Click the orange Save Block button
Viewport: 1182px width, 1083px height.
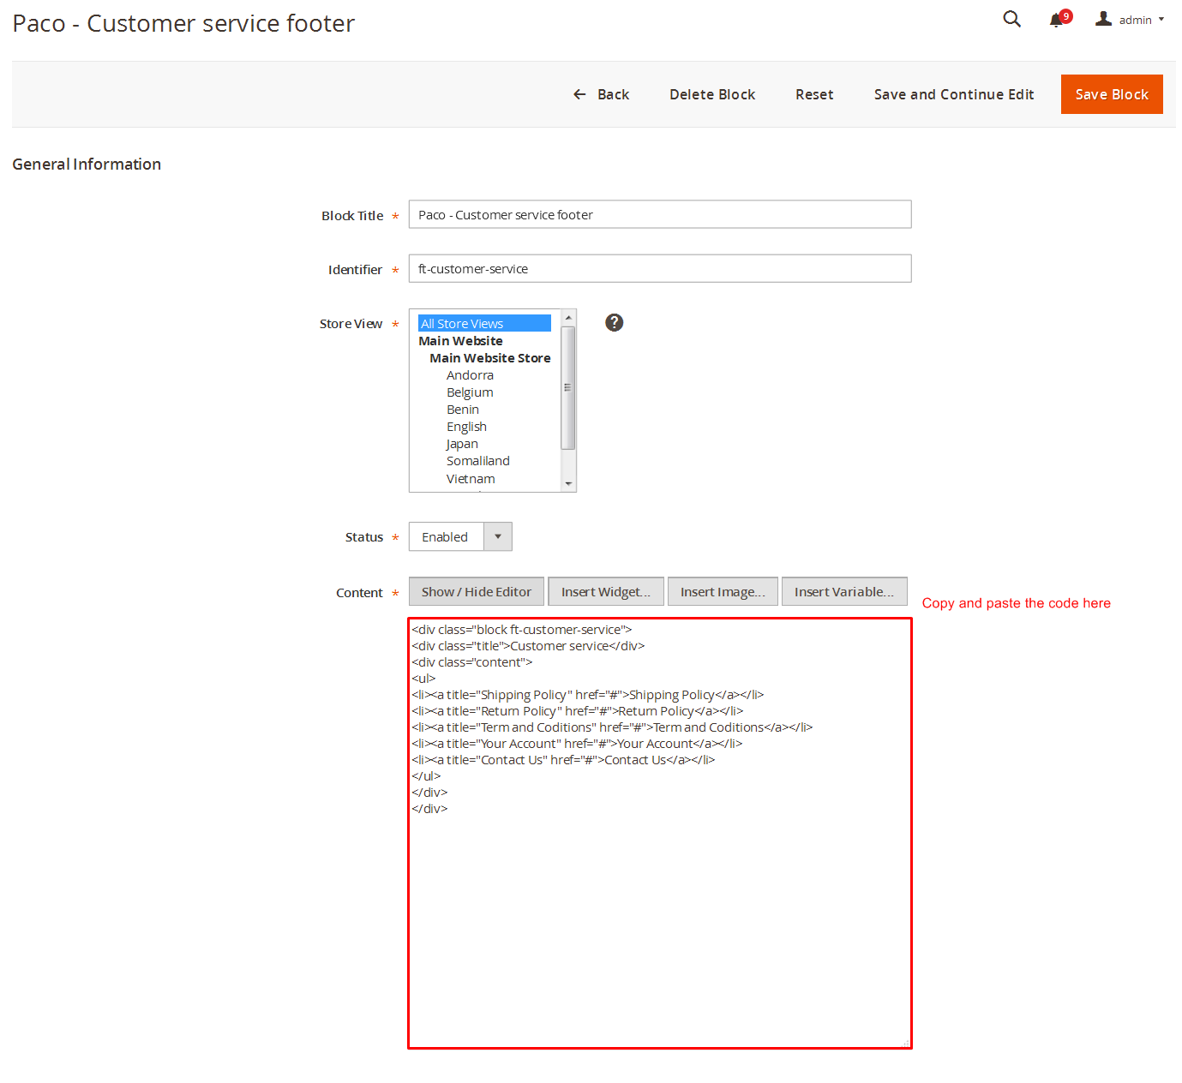pos(1112,94)
